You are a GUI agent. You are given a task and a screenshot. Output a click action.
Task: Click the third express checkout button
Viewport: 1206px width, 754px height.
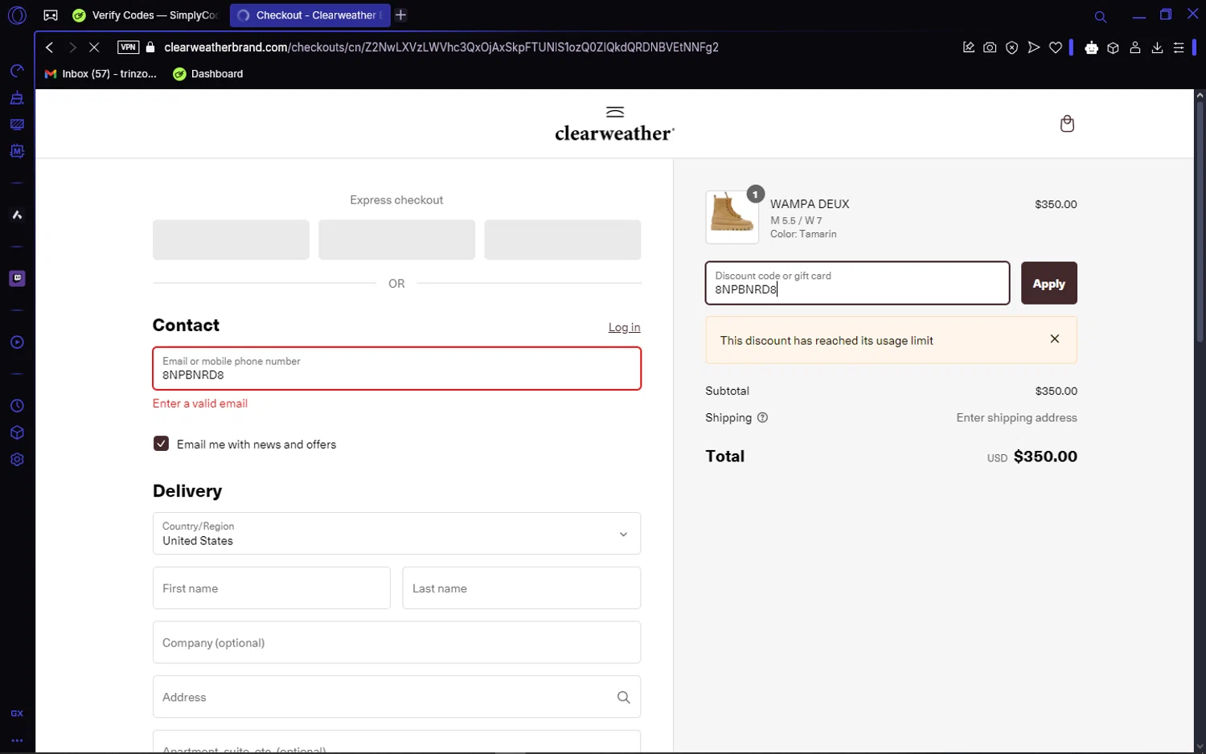(562, 240)
